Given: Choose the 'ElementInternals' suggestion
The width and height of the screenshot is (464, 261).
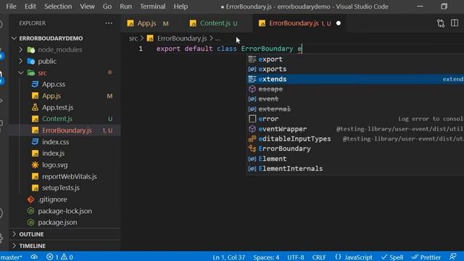Looking at the screenshot, I should pyautogui.click(x=355, y=168).
